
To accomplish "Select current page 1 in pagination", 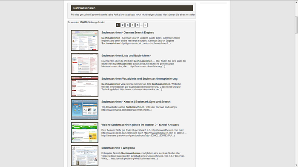I will [117, 25].
